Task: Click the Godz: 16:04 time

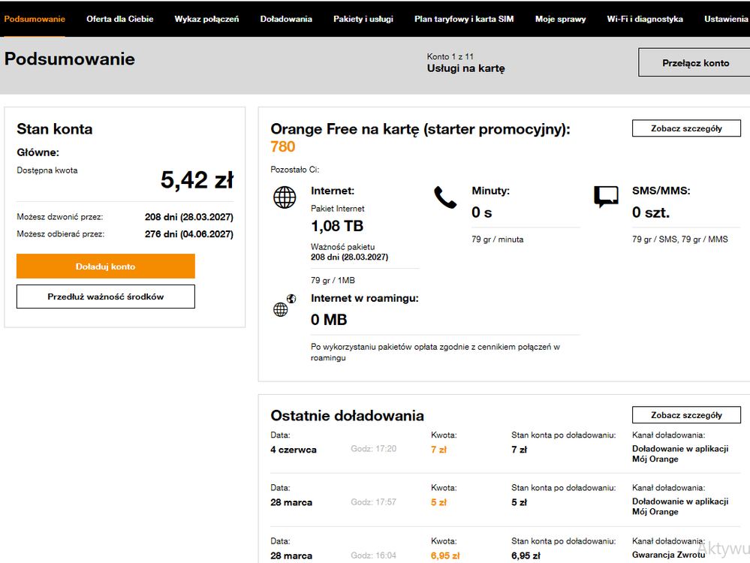Action: click(x=374, y=555)
